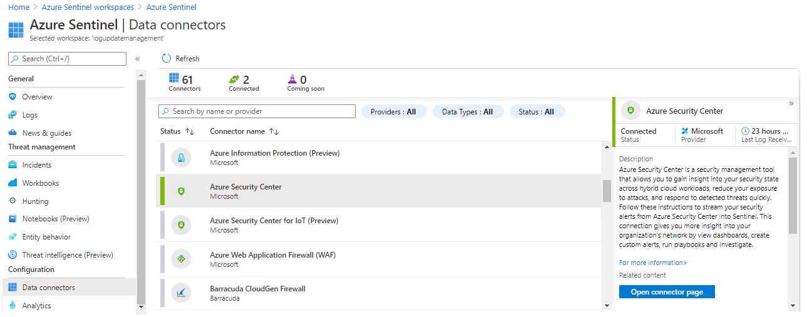Click Related content label
807x317 pixels.
tap(642, 275)
